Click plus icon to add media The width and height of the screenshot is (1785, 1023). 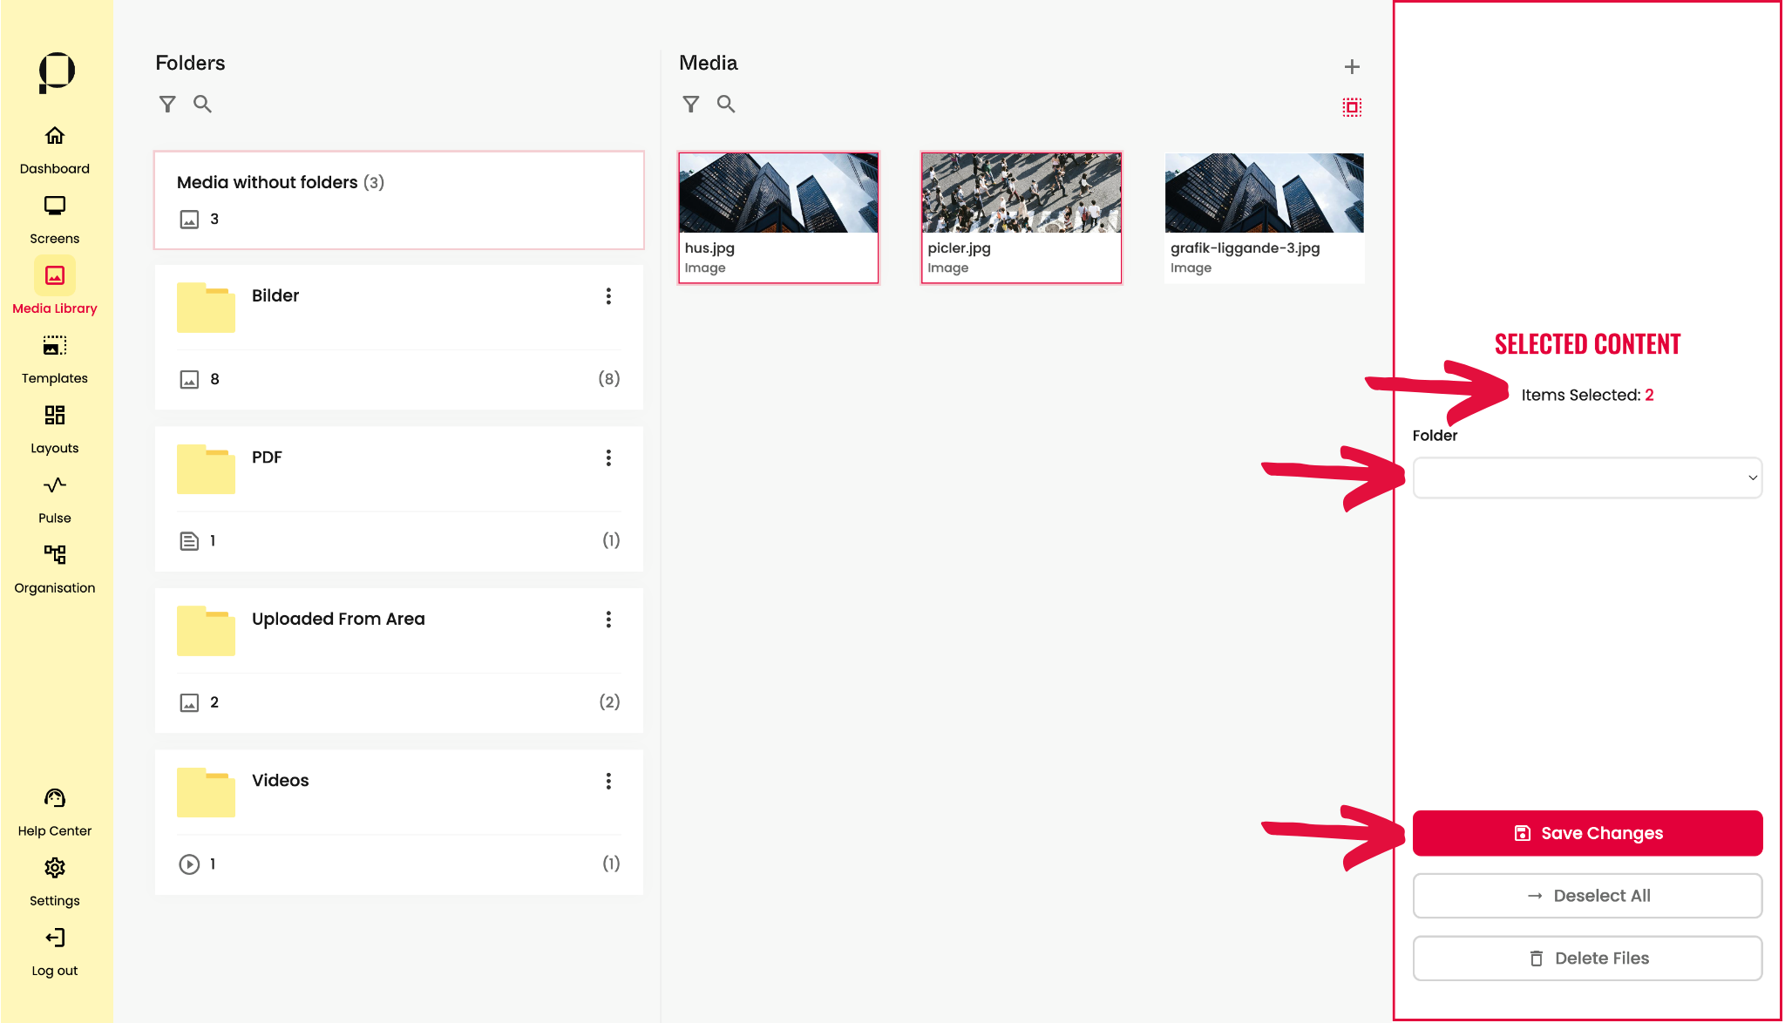1352,67
